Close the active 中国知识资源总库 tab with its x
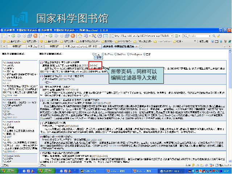Viewport: 232px width, 174px height. [137, 46]
